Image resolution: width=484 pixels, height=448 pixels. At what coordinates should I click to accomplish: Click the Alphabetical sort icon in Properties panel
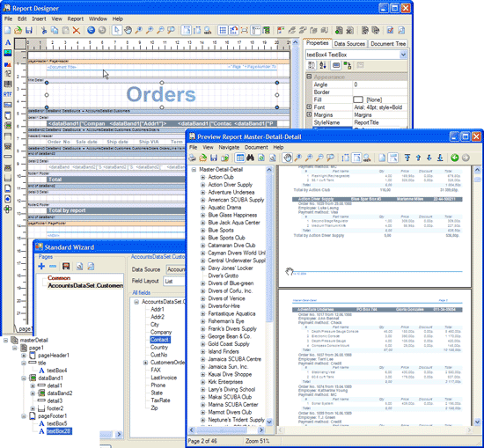323,65
